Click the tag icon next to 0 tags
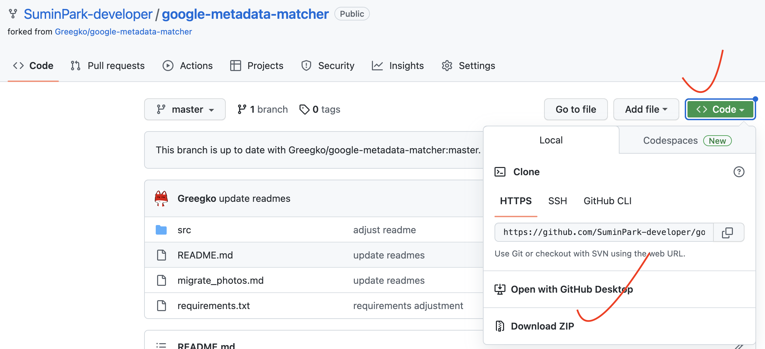The image size is (765, 349). point(304,109)
